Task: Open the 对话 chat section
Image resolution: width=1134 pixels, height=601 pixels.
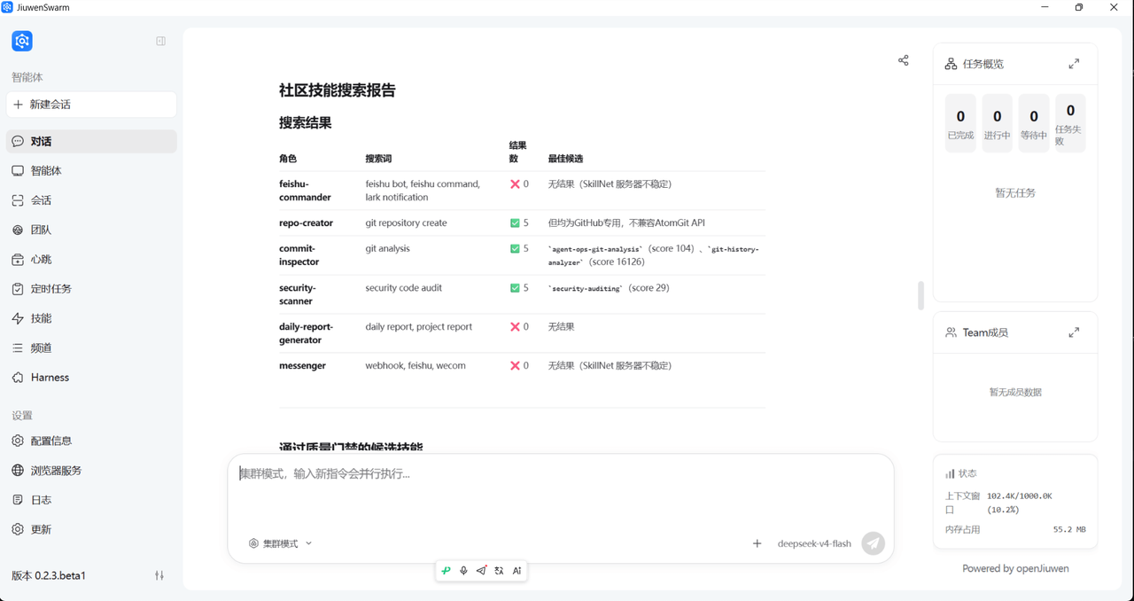Action: [91, 141]
